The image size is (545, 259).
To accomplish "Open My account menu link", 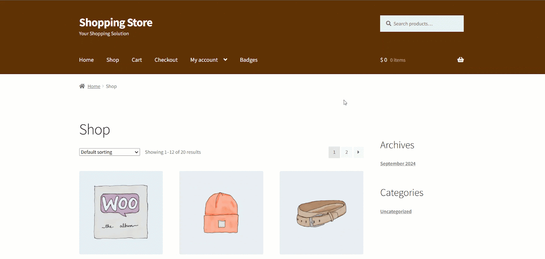I will 204,60.
